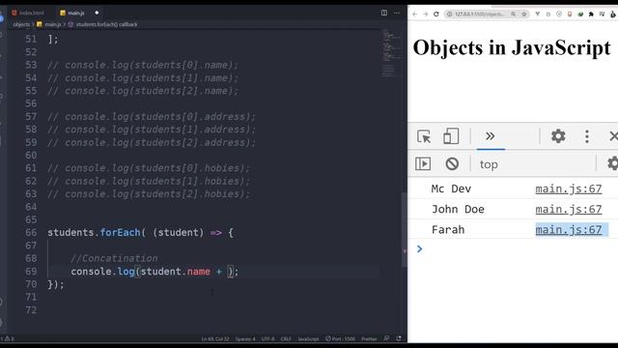Open DevTools settings gear
Screen dimensions: 618x348
(558, 136)
